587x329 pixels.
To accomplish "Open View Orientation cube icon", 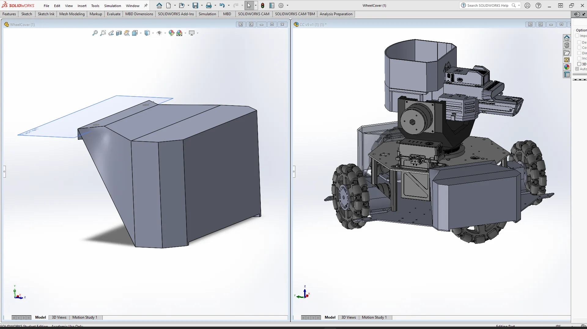I will point(135,33).
